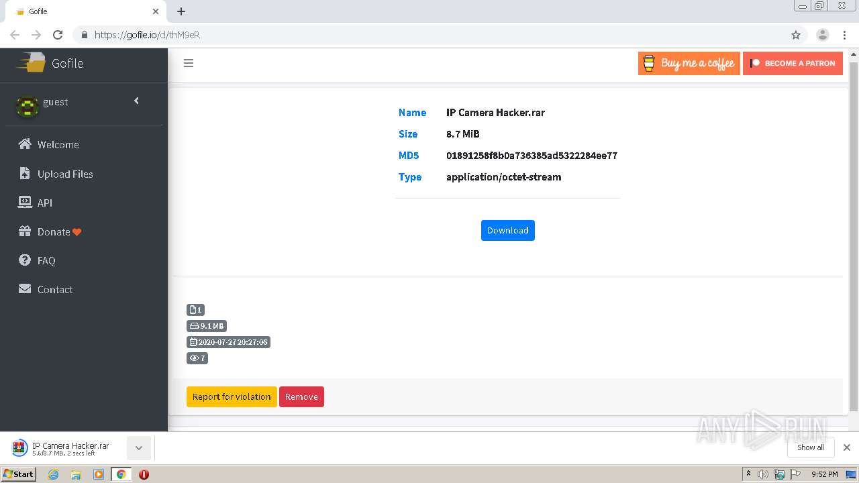Click the Chrome taskbar icon
This screenshot has height=483, width=859.
[x=121, y=474]
